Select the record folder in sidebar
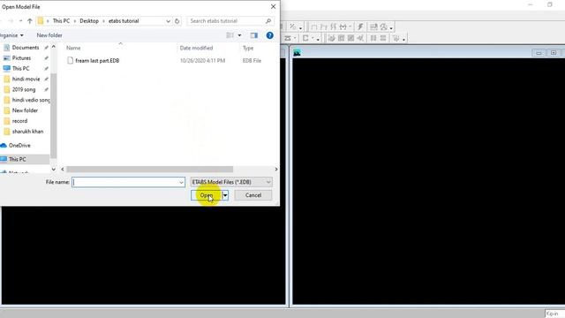 click(19, 120)
